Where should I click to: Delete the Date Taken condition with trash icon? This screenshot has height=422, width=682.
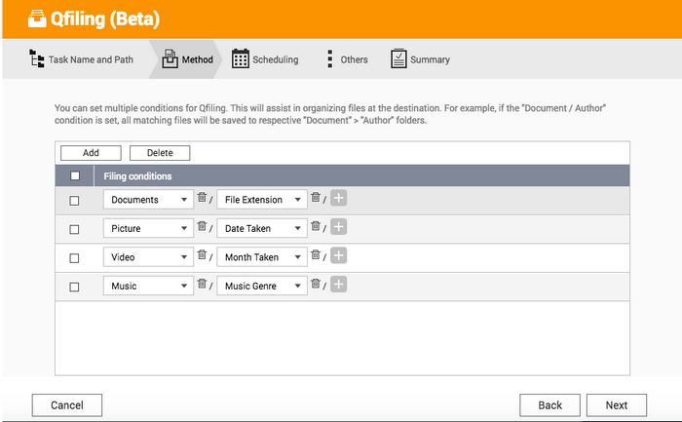point(316,226)
